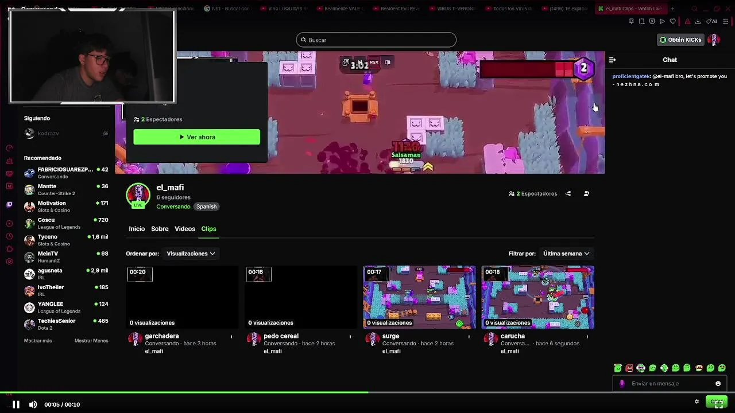
Task: Click Mostrar Menos in the sidebar
Action: 91,341
